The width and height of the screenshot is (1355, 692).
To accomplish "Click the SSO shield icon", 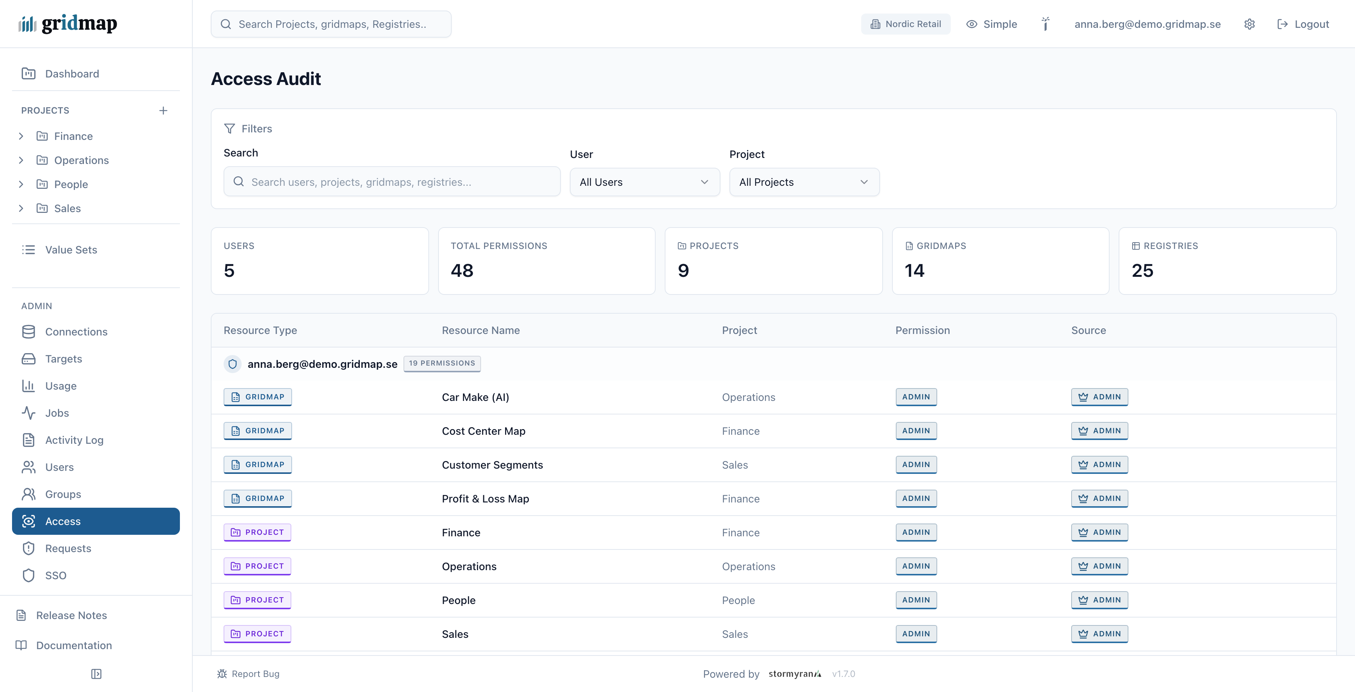I will tap(28, 575).
